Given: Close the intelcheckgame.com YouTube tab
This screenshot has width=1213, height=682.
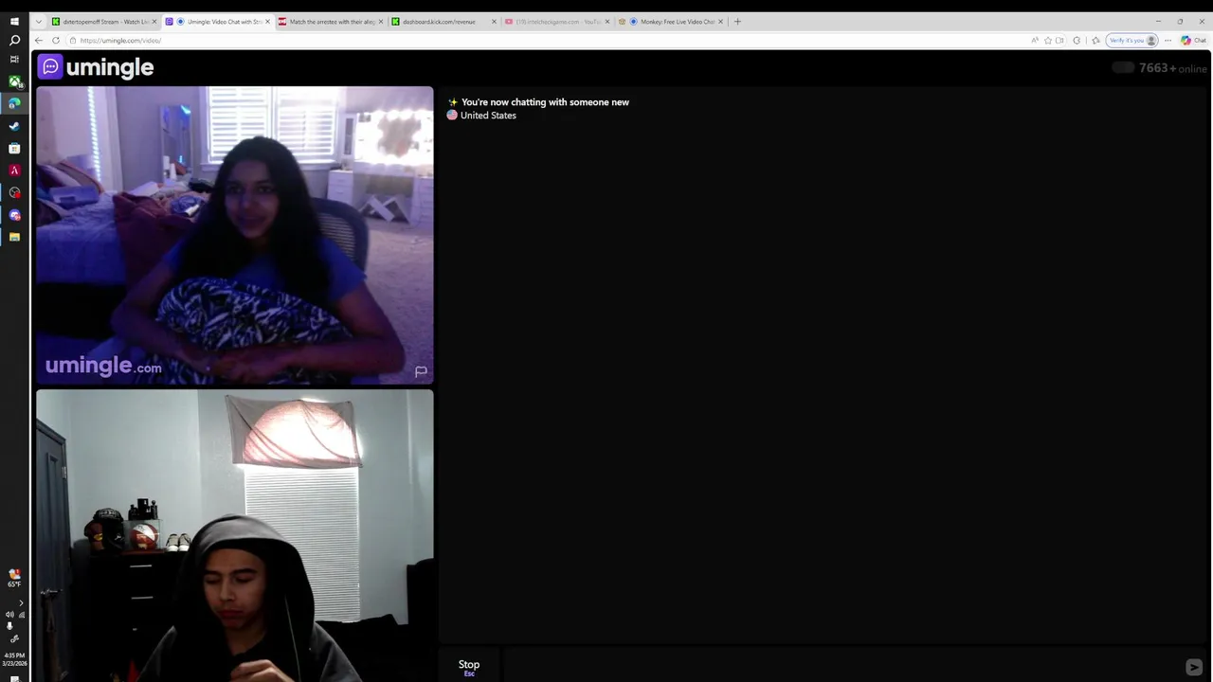Looking at the screenshot, I should (x=606, y=22).
